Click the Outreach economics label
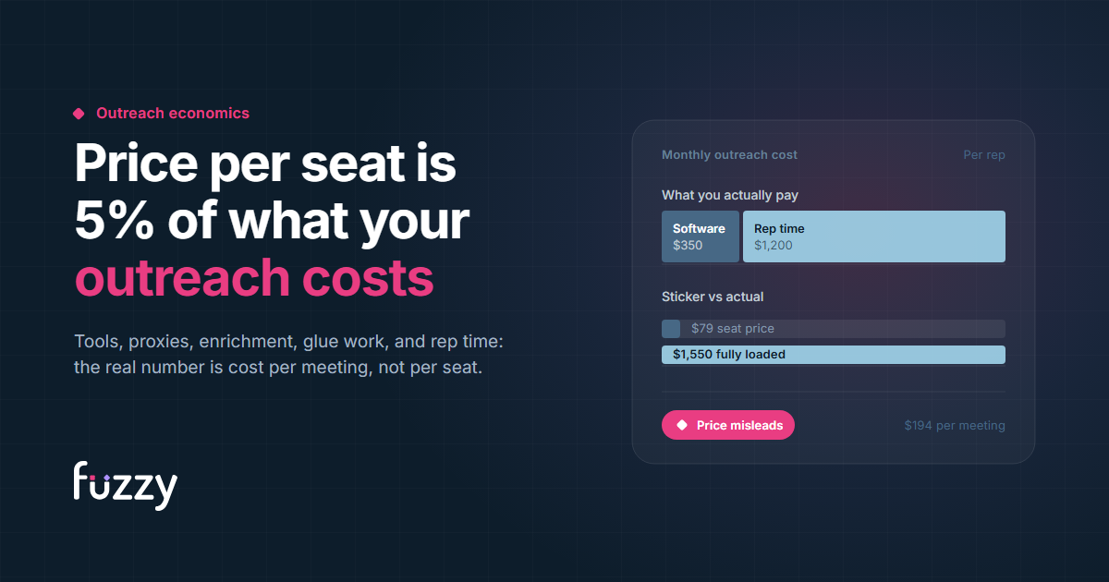The width and height of the screenshot is (1109, 582). tap(173, 113)
